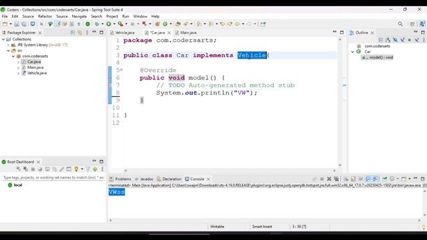Click the New Java Package icon
The width and height of the screenshot is (427, 240).
[157, 24]
